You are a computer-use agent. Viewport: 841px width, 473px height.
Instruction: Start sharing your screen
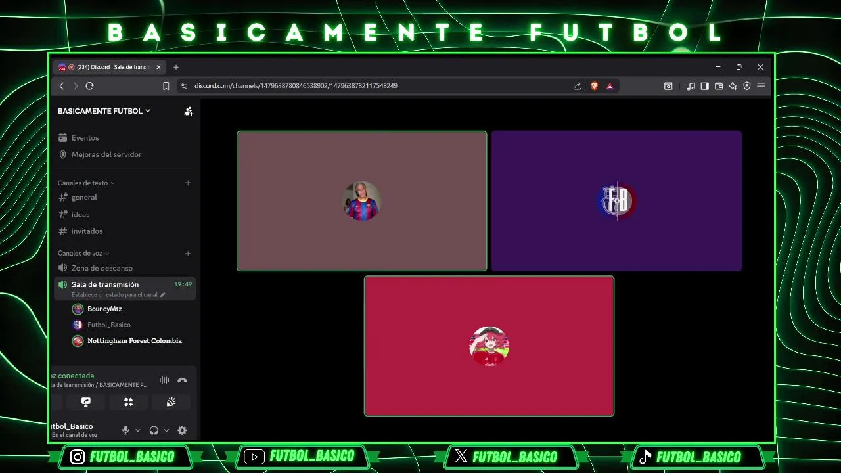pyautogui.click(x=85, y=402)
